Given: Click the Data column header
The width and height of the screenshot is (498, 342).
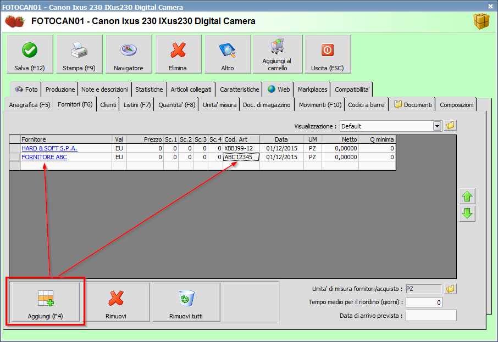Looking at the screenshot, I should pyautogui.click(x=281, y=139).
